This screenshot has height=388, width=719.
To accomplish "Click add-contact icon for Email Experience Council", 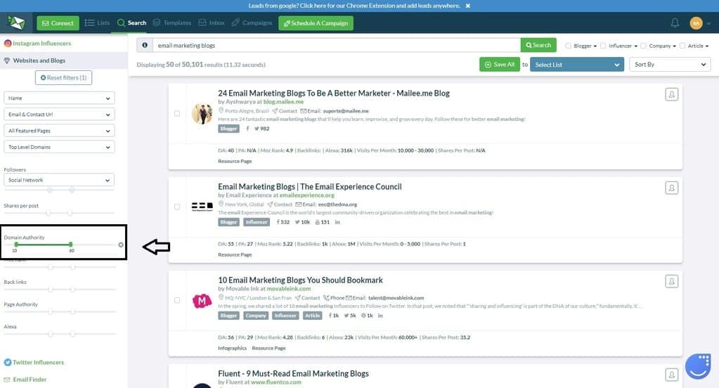I will click(x=672, y=188).
